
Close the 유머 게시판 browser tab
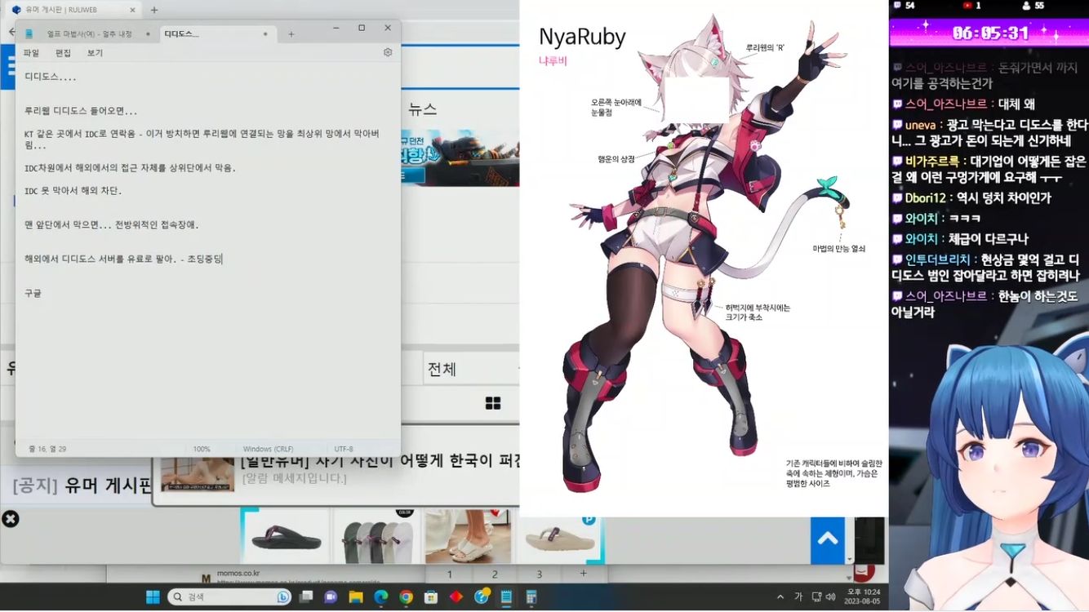tap(133, 10)
